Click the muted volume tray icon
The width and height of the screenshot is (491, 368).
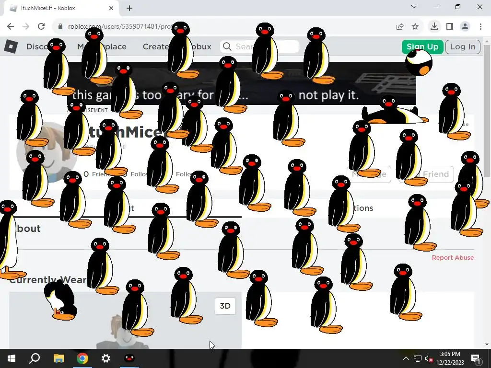(429, 358)
